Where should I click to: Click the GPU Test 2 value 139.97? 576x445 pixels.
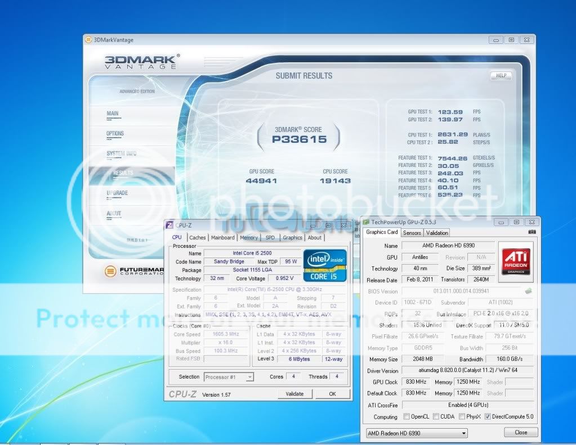coord(450,120)
